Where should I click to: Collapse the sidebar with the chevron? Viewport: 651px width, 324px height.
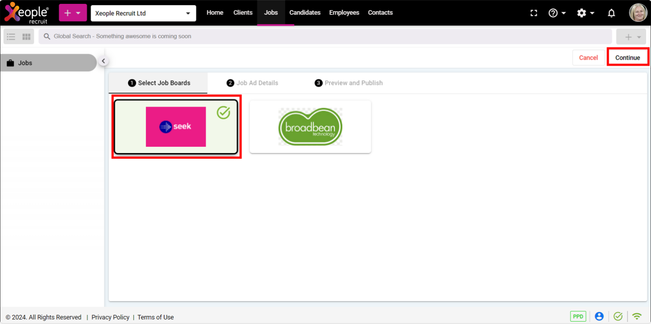103,61
